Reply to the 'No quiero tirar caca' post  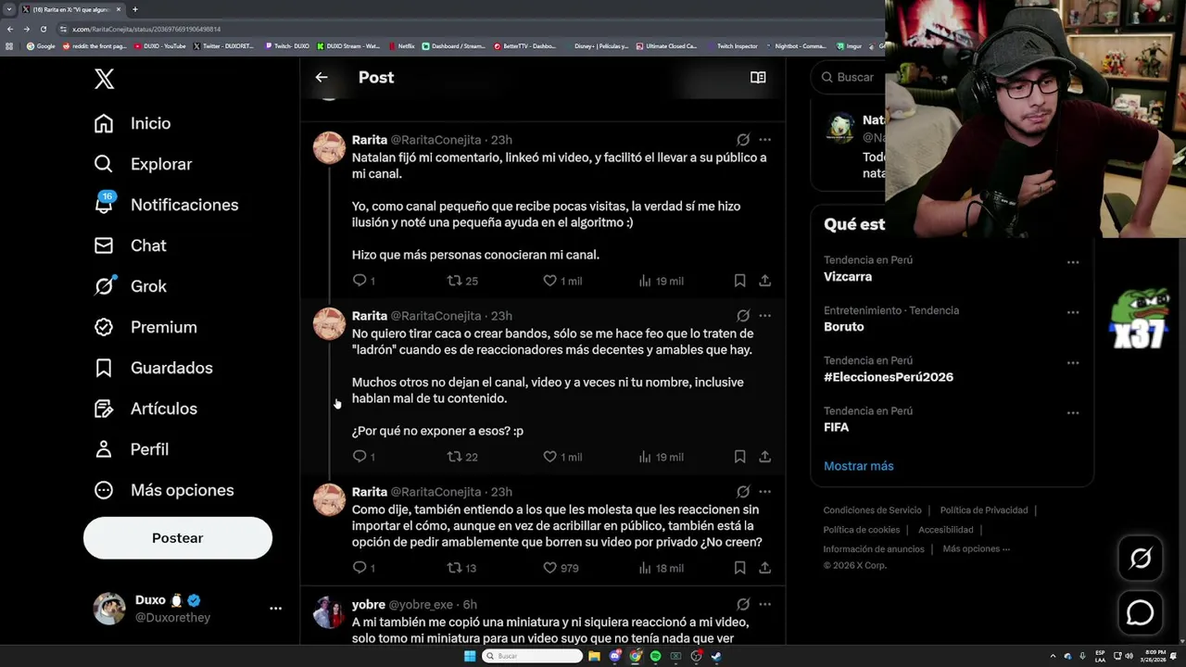click(360, 457)
